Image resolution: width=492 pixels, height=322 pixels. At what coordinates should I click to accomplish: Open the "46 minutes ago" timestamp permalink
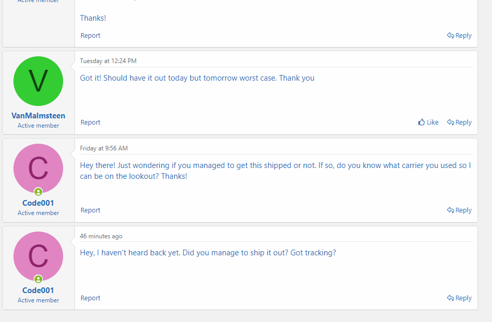click(101, 236)
